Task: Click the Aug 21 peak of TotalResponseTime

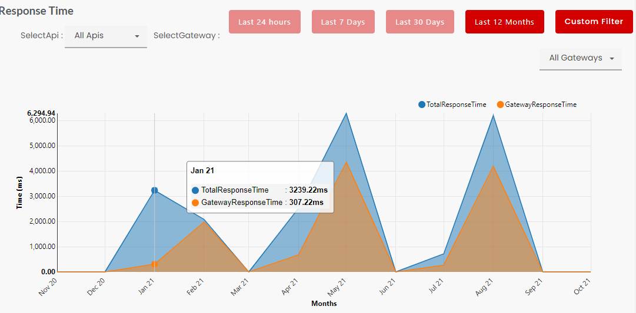Action: click(493, 115)
